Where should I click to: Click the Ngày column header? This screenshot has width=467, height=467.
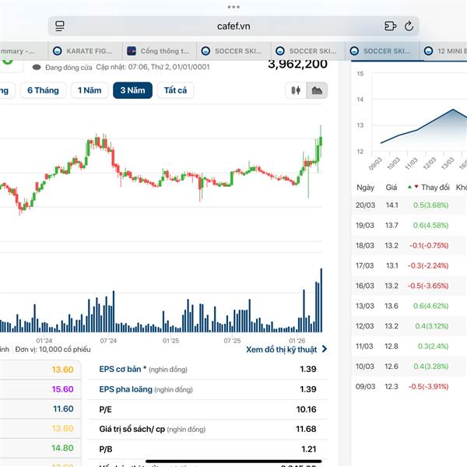(x=366, y=188)
